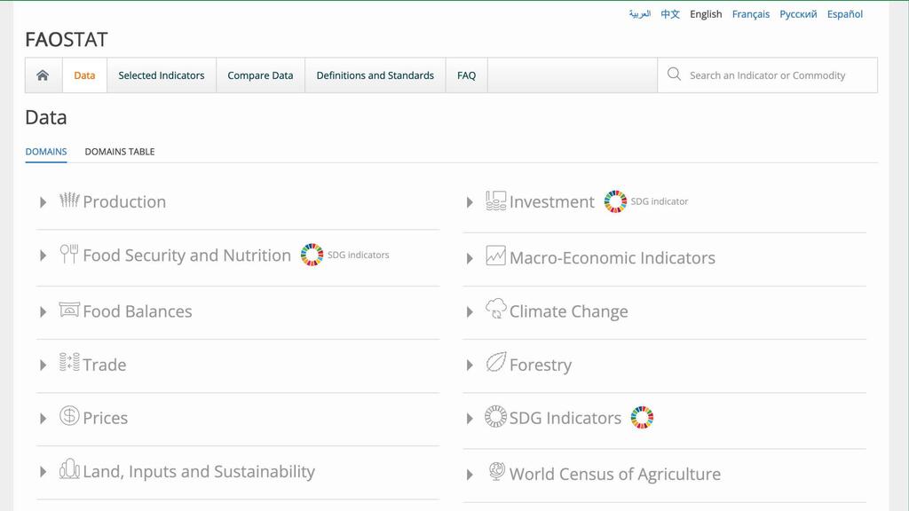Click the dollar coin icon beside Prices
Viewport: 909px width, 511px height.
[x=69, y=415]
